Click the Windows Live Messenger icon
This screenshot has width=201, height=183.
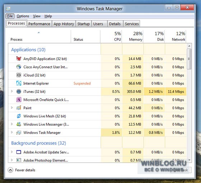point(19,124)
